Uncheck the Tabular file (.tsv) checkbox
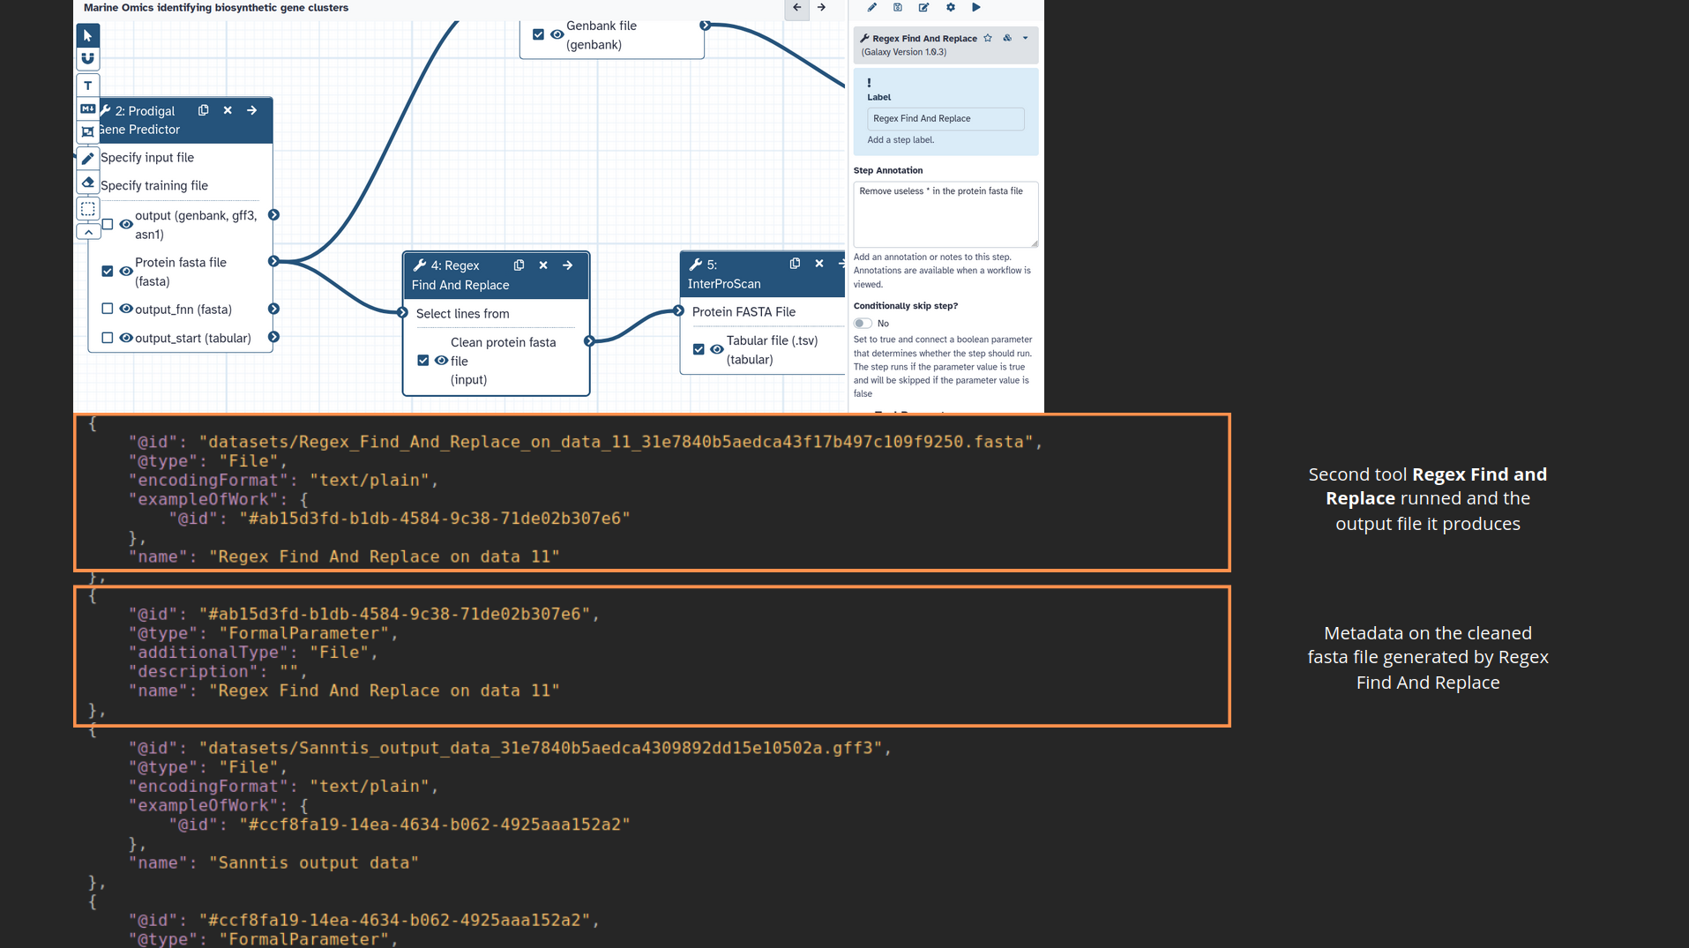The image size is (1689, 948). pos(699,349)
